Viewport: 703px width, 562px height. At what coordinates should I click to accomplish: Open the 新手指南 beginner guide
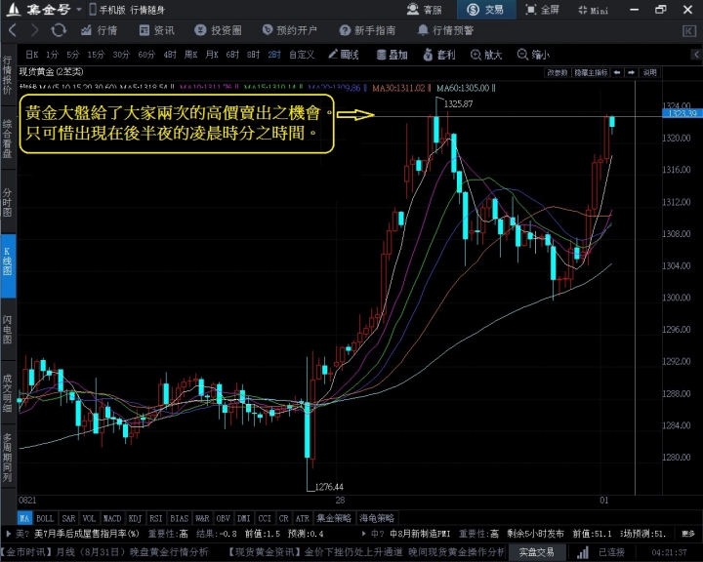coord(367,30)
